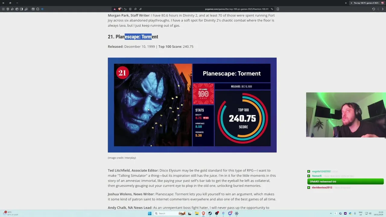Image resolution: width=386 pixels, height=217 pixels.
Task: Open the gear Settings icon in taskbar
Action: (x=236, y=213)
